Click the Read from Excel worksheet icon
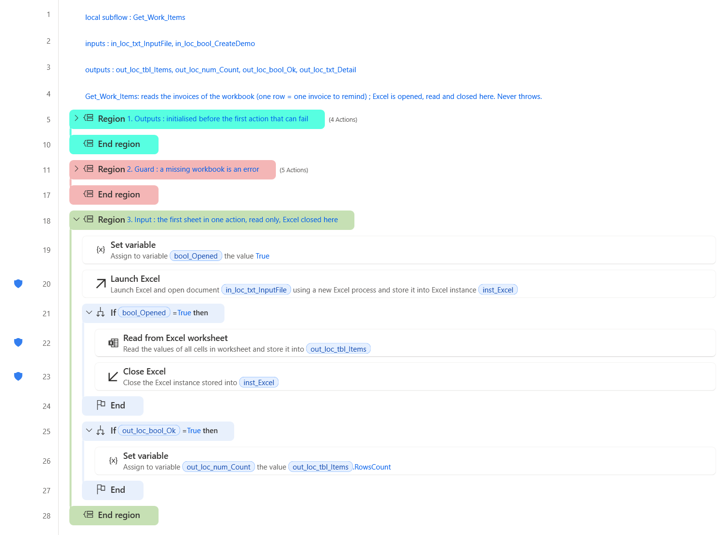Viewport: 719px width, 535px height. 113,343
